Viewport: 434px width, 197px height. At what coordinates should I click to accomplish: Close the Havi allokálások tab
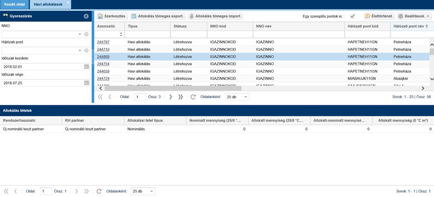point(68,2)
